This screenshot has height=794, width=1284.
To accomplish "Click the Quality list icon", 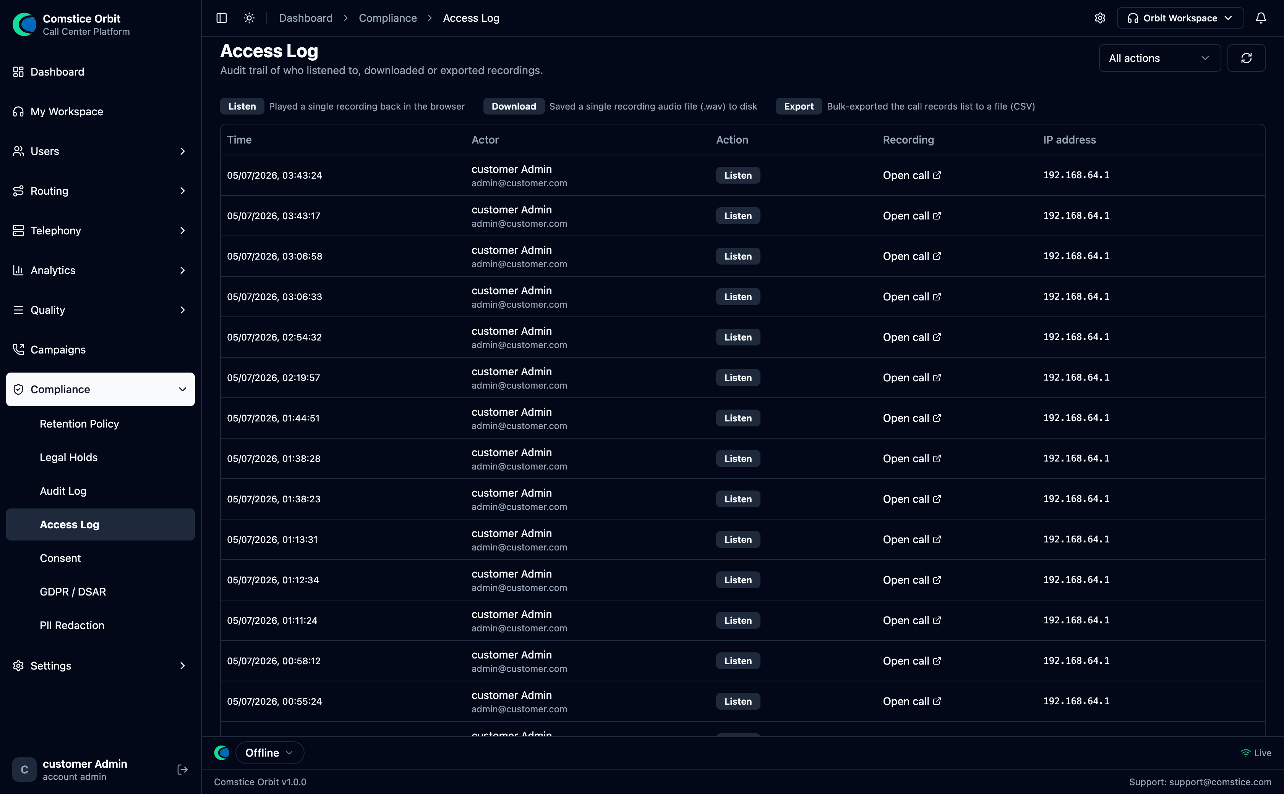I will coord(18,310).
